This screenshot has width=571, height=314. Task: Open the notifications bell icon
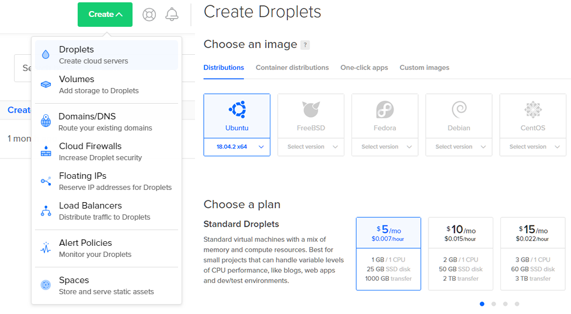[172, 15]
